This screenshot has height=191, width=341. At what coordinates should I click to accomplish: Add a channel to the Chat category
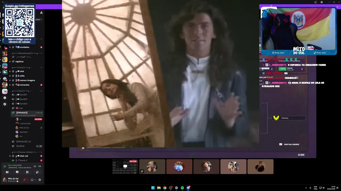click(x=41, y=68)
